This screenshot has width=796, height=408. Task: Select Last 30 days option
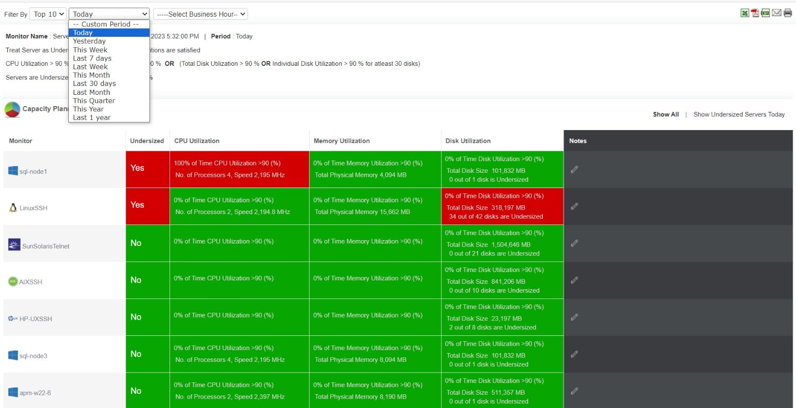point(109,83)
